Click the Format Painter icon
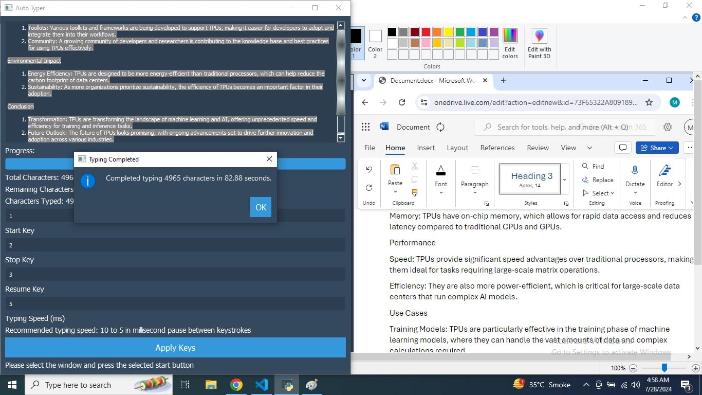702x395 pixels. click(415, 193)
